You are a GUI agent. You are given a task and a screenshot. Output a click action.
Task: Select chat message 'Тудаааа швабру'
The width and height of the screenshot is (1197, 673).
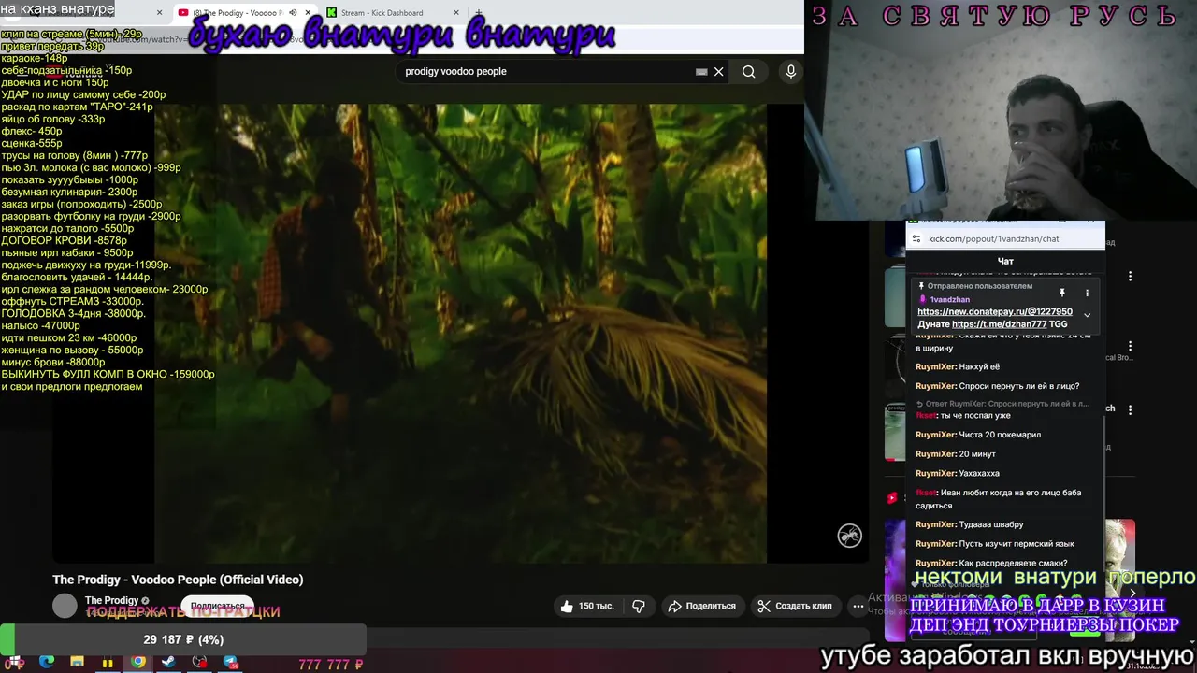(x=991, y=524)
